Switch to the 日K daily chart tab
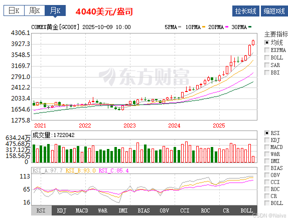 click(14, 10)
